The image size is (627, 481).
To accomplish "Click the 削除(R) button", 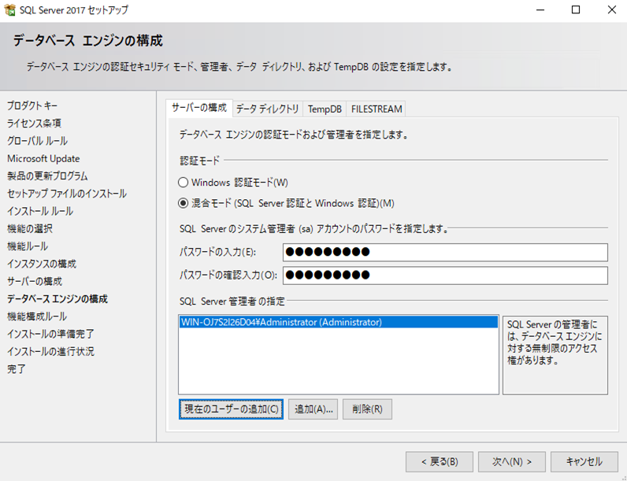I will tap(367, 409).
